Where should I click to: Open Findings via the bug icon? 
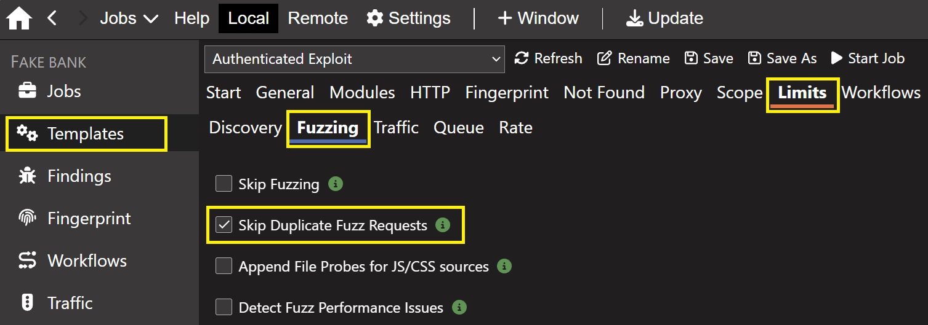pyautogui.click(x=27, y=176)
